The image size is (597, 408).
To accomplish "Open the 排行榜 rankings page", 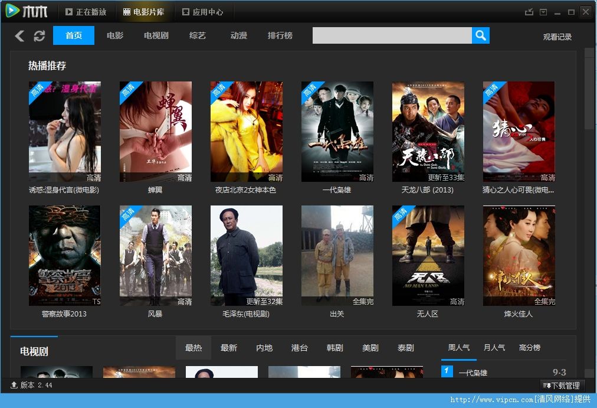I will pos(280,35).
